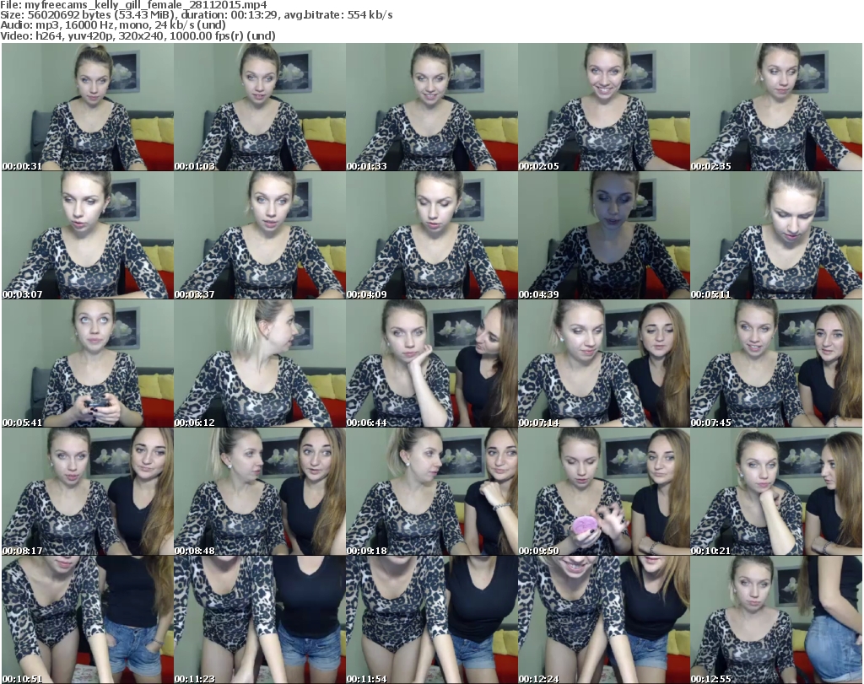
Task: Select the thumbnail stamped 00:04:09
Action: pyautogui.click(x=432, y=235)
